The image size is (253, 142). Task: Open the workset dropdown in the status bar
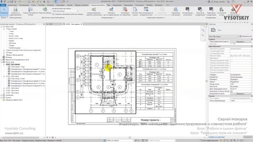120,140
